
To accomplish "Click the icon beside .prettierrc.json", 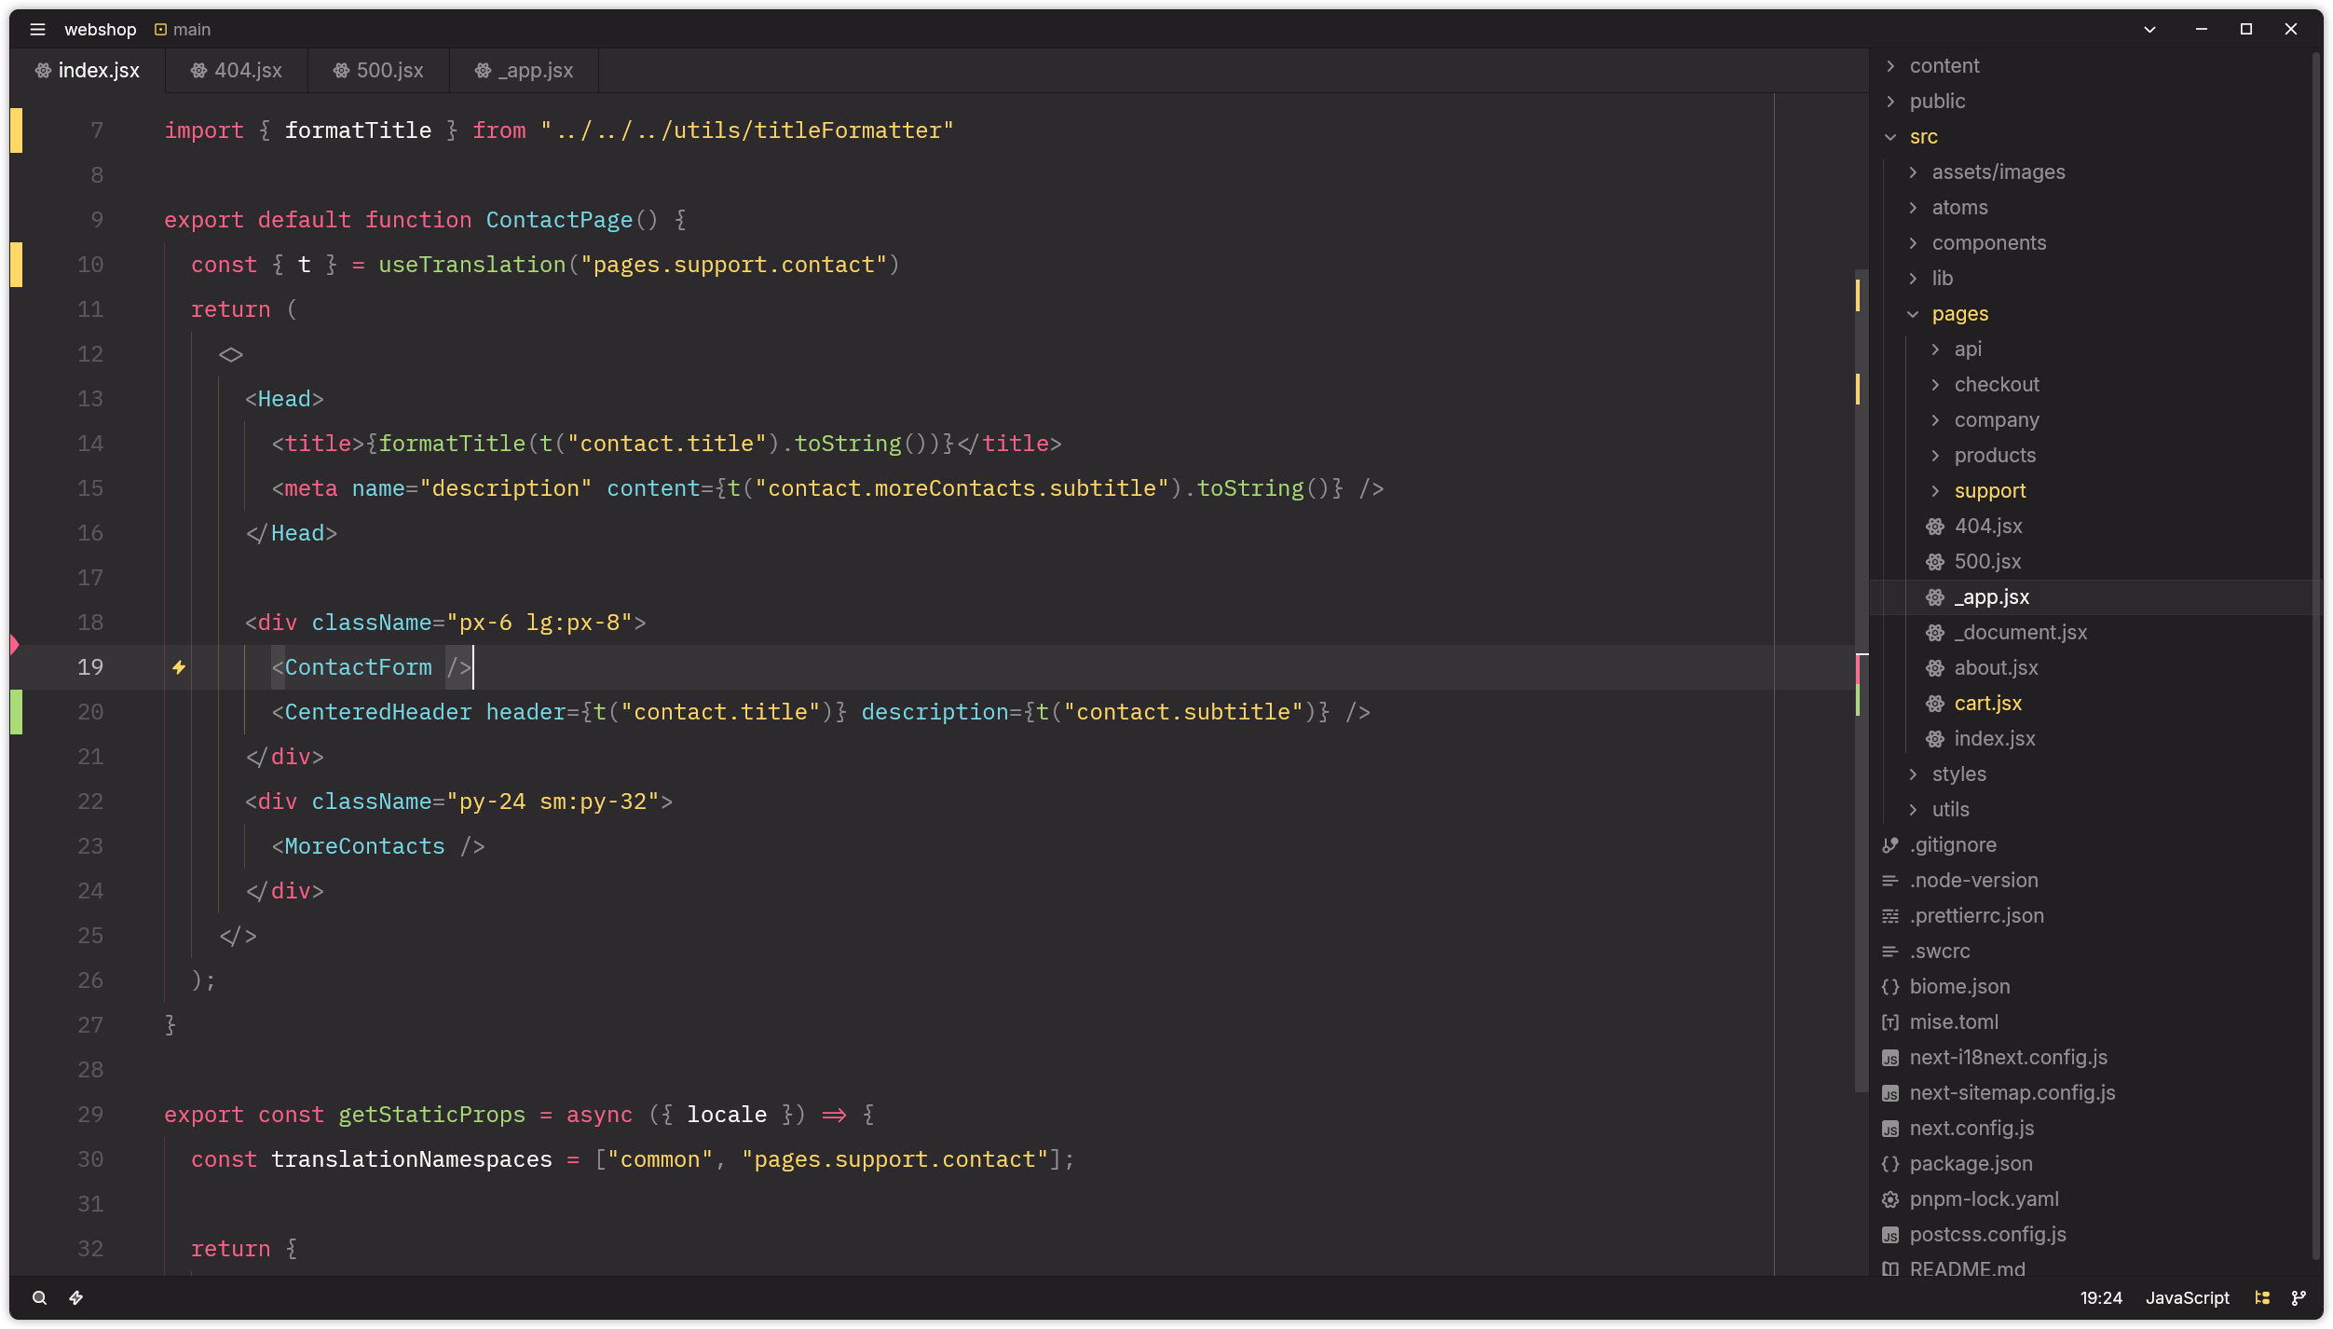I will tap(1890, 916).
